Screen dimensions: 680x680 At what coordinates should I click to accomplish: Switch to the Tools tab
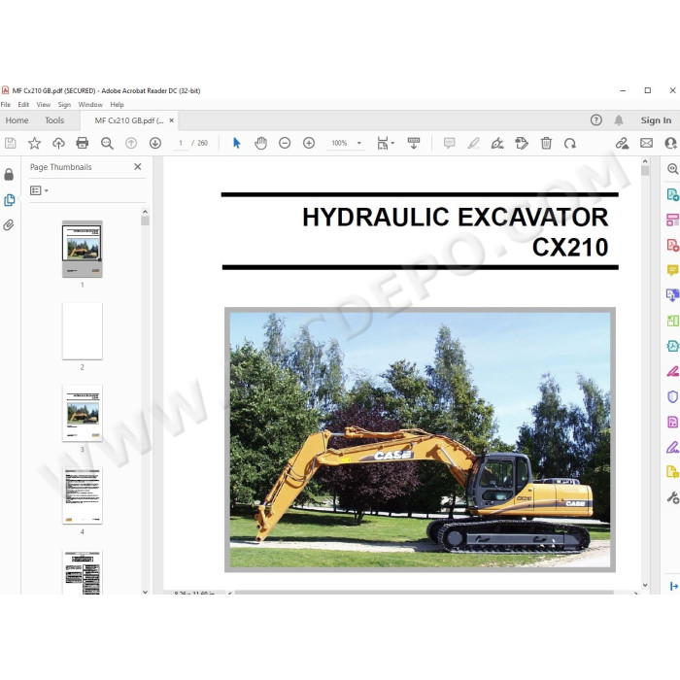click(x=54, y=120)
